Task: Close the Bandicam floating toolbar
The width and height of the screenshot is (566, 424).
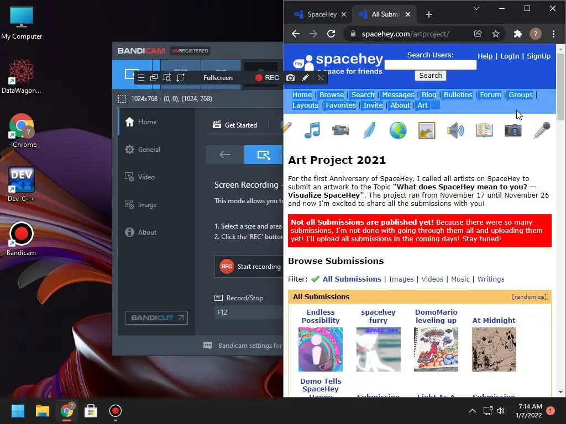Action: click(321, 77)
